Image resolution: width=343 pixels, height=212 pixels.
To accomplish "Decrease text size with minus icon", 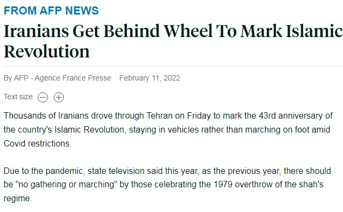I will (42, 97).
